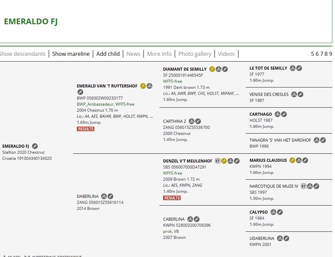Open the Show mareline tab

tap(71, 54)
